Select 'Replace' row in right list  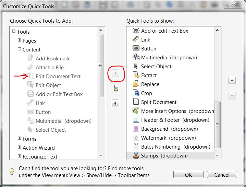(x=170, y=84)
